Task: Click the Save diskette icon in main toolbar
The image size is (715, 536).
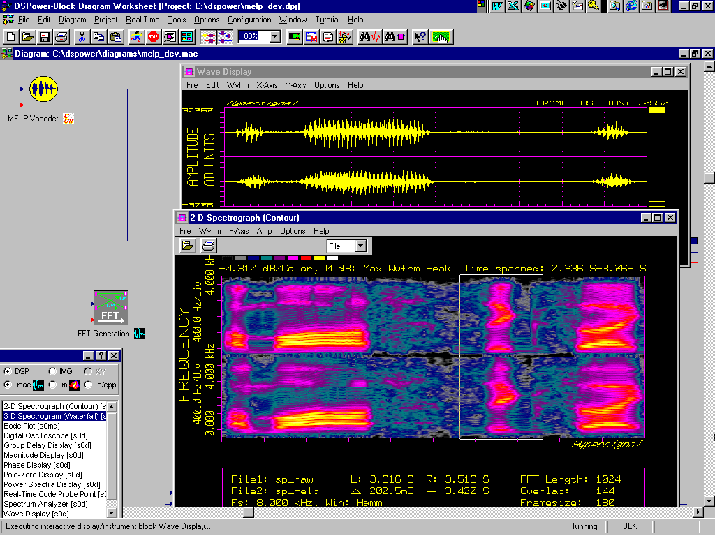Action: click(45, 37)
